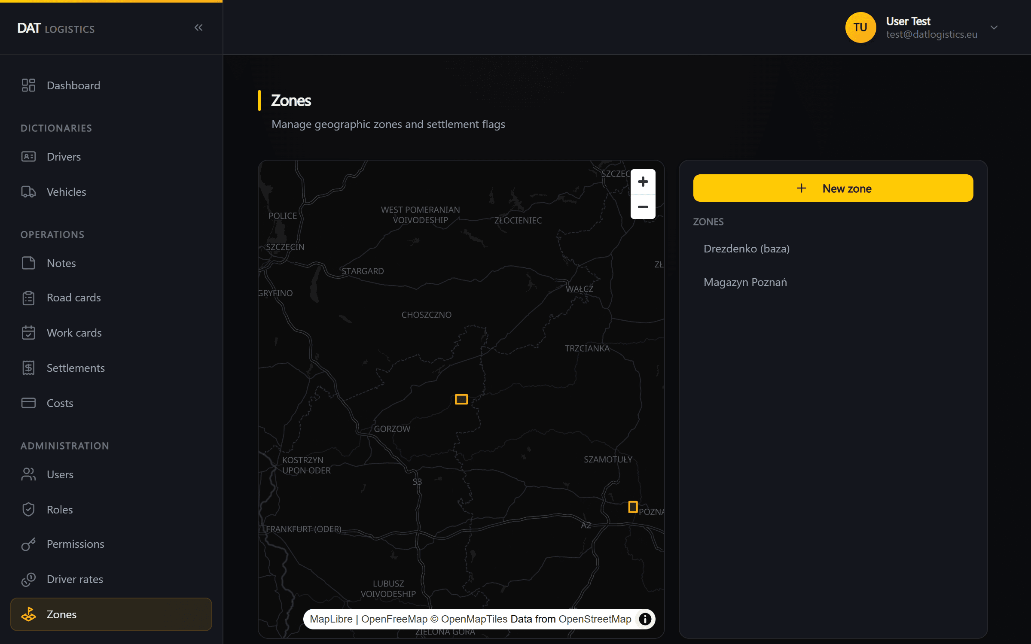Click the Vehicles truck icon
1031x644 pixels.
(x=28, y=191)
